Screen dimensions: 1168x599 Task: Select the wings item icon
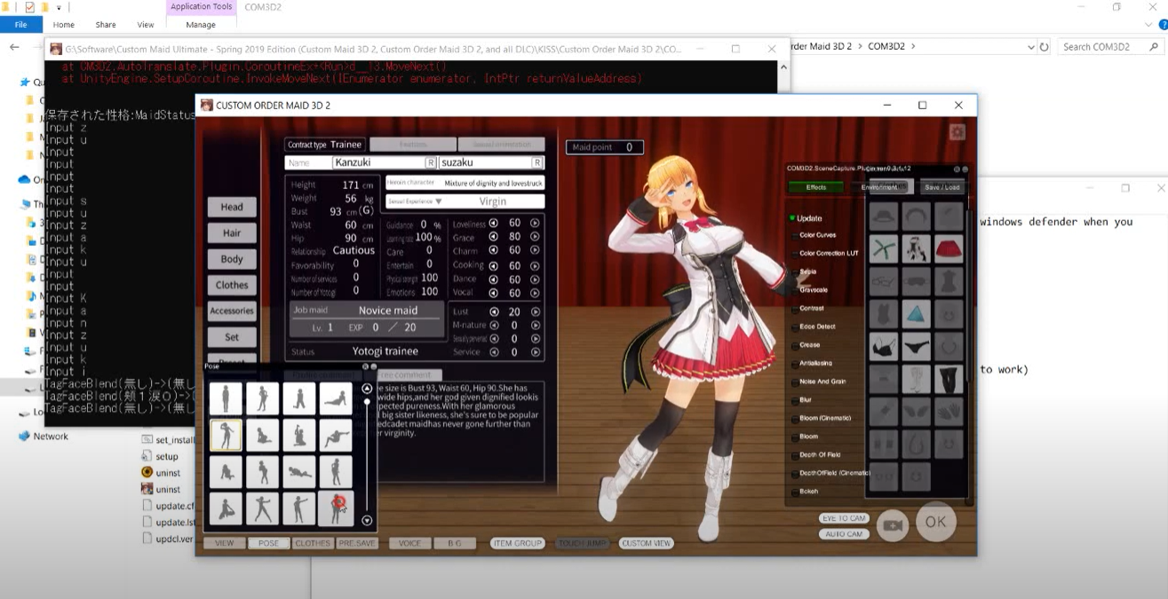917,412
